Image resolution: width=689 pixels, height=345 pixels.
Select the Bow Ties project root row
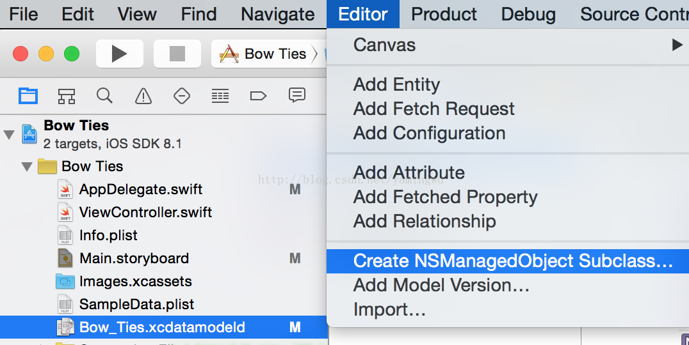point(163,134)
